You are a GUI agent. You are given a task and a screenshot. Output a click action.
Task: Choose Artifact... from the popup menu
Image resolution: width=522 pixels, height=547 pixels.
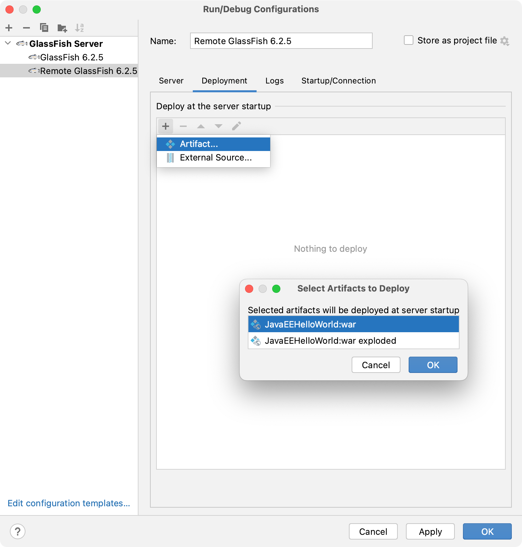[x=213, y=144]
